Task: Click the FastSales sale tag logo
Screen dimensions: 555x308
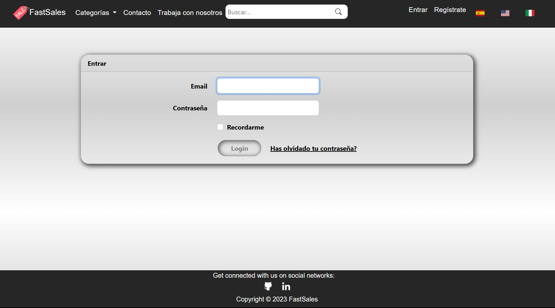Action: click(21, 13)
